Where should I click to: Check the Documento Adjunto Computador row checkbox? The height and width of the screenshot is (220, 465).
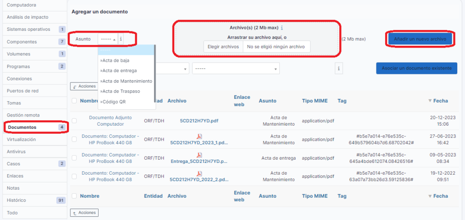pyautogui.click(x=74, y=121)
